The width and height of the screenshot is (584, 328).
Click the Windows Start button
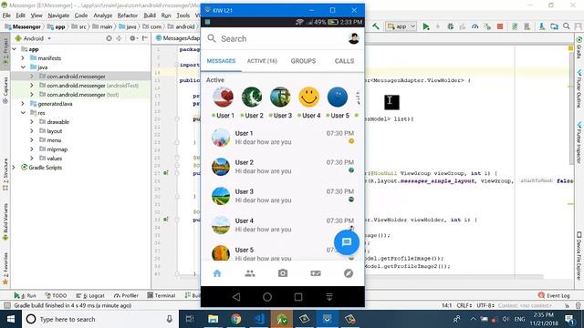[11, 319]
